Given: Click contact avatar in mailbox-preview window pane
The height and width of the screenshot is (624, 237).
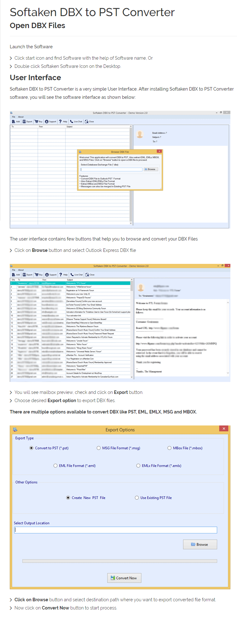Looking at the screenshot, I should click(141, 287).
